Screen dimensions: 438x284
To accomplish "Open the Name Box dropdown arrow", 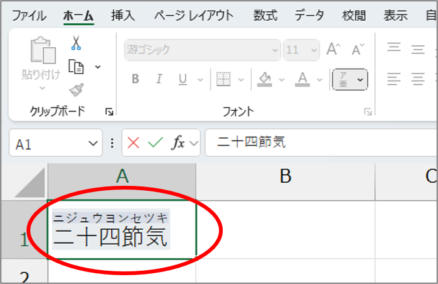I will point(93,144).
